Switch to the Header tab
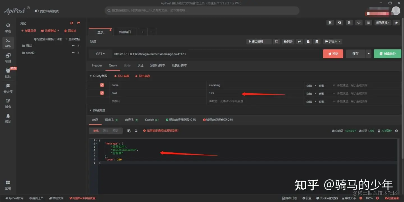 click(97, 65)
